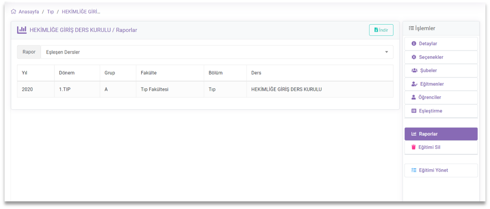Screen dimensions: 490x209
Task: Click the home icon in the breadcrumb
Action: (14, 11)
